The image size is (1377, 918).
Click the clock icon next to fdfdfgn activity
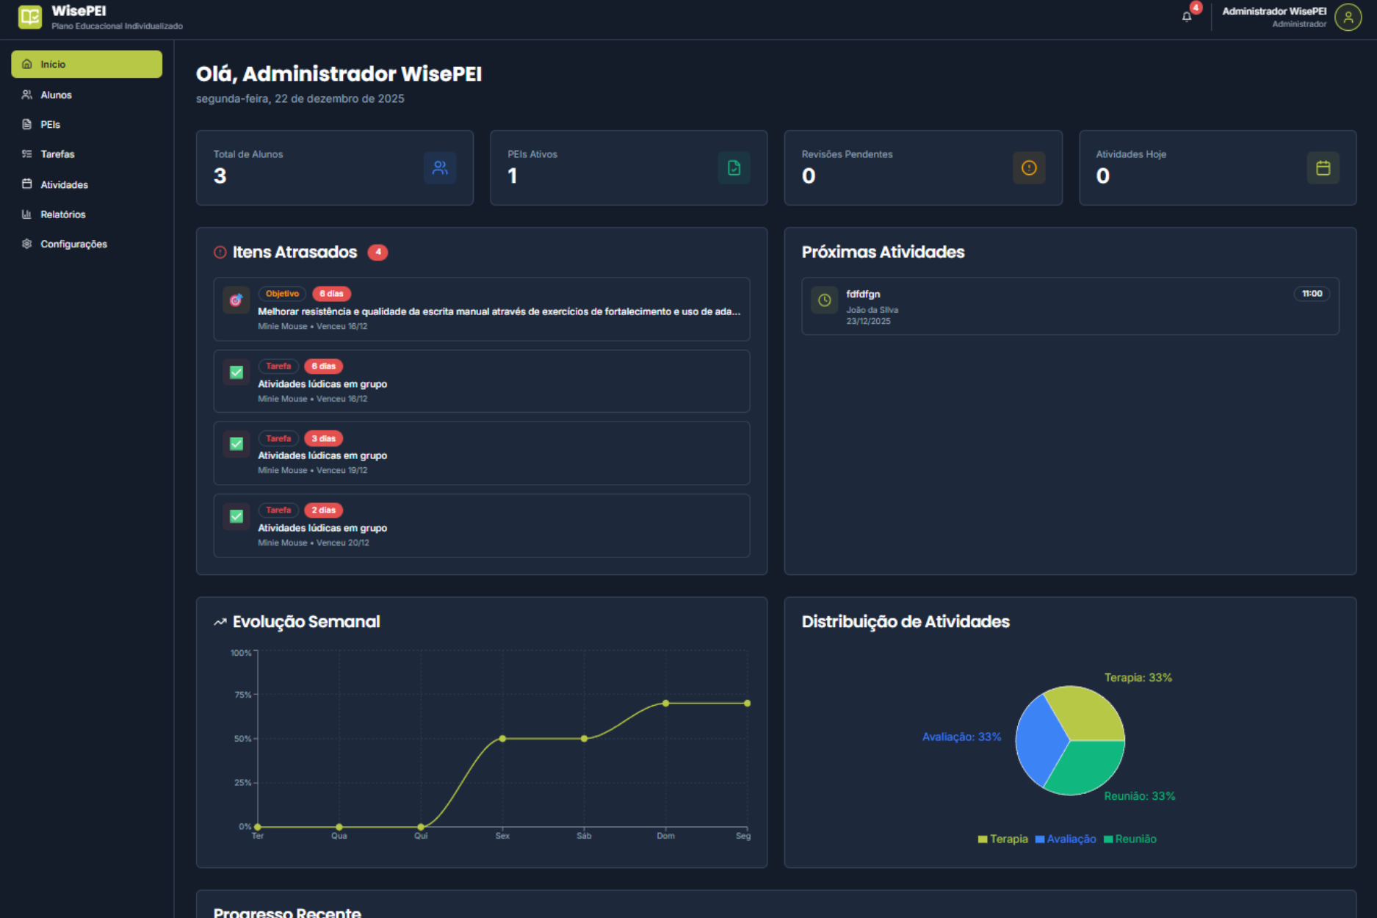pos(824,300)
